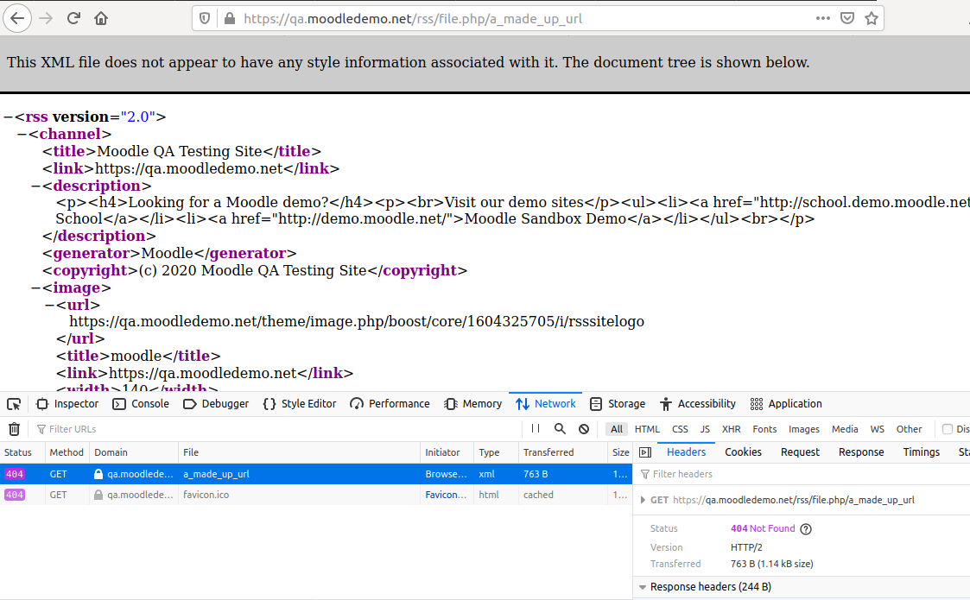
Task: Filter requests by JS
Action: (x=705, y=429)
